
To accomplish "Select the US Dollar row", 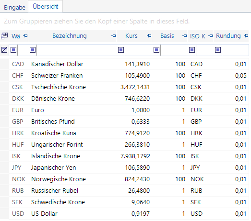I will click(x=129, y=214).
